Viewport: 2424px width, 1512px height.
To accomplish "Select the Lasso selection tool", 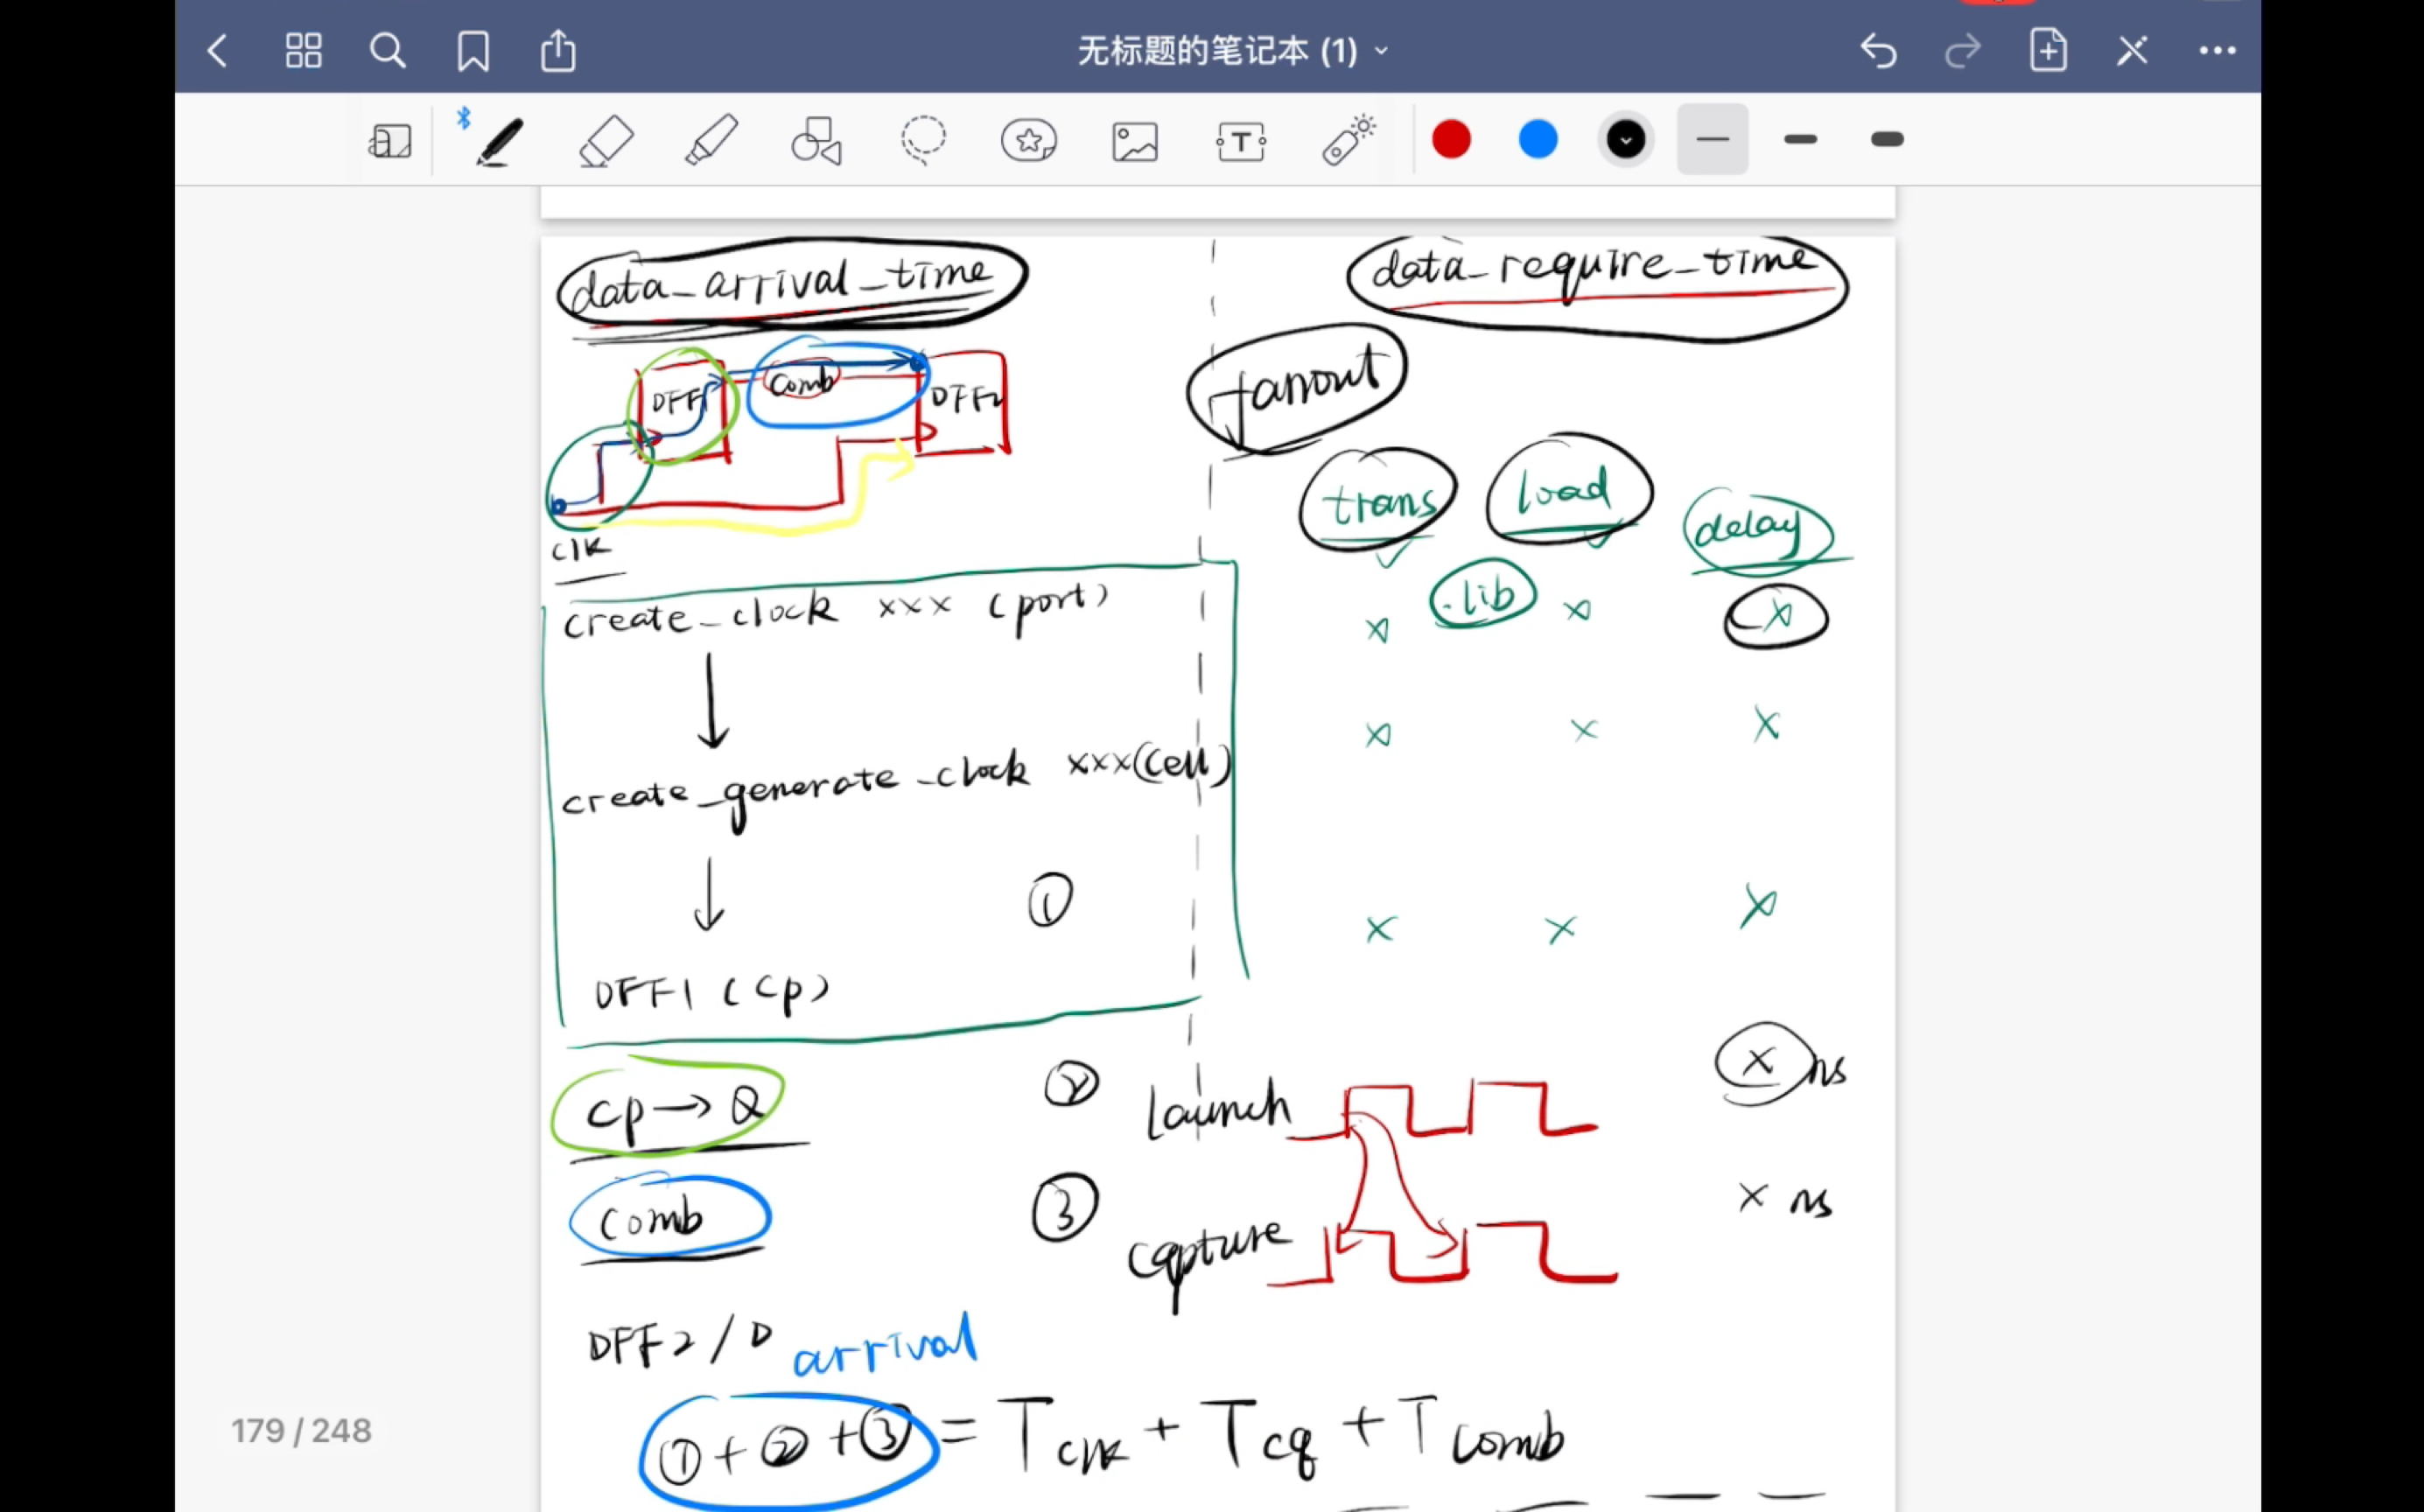I will (922, 141).
